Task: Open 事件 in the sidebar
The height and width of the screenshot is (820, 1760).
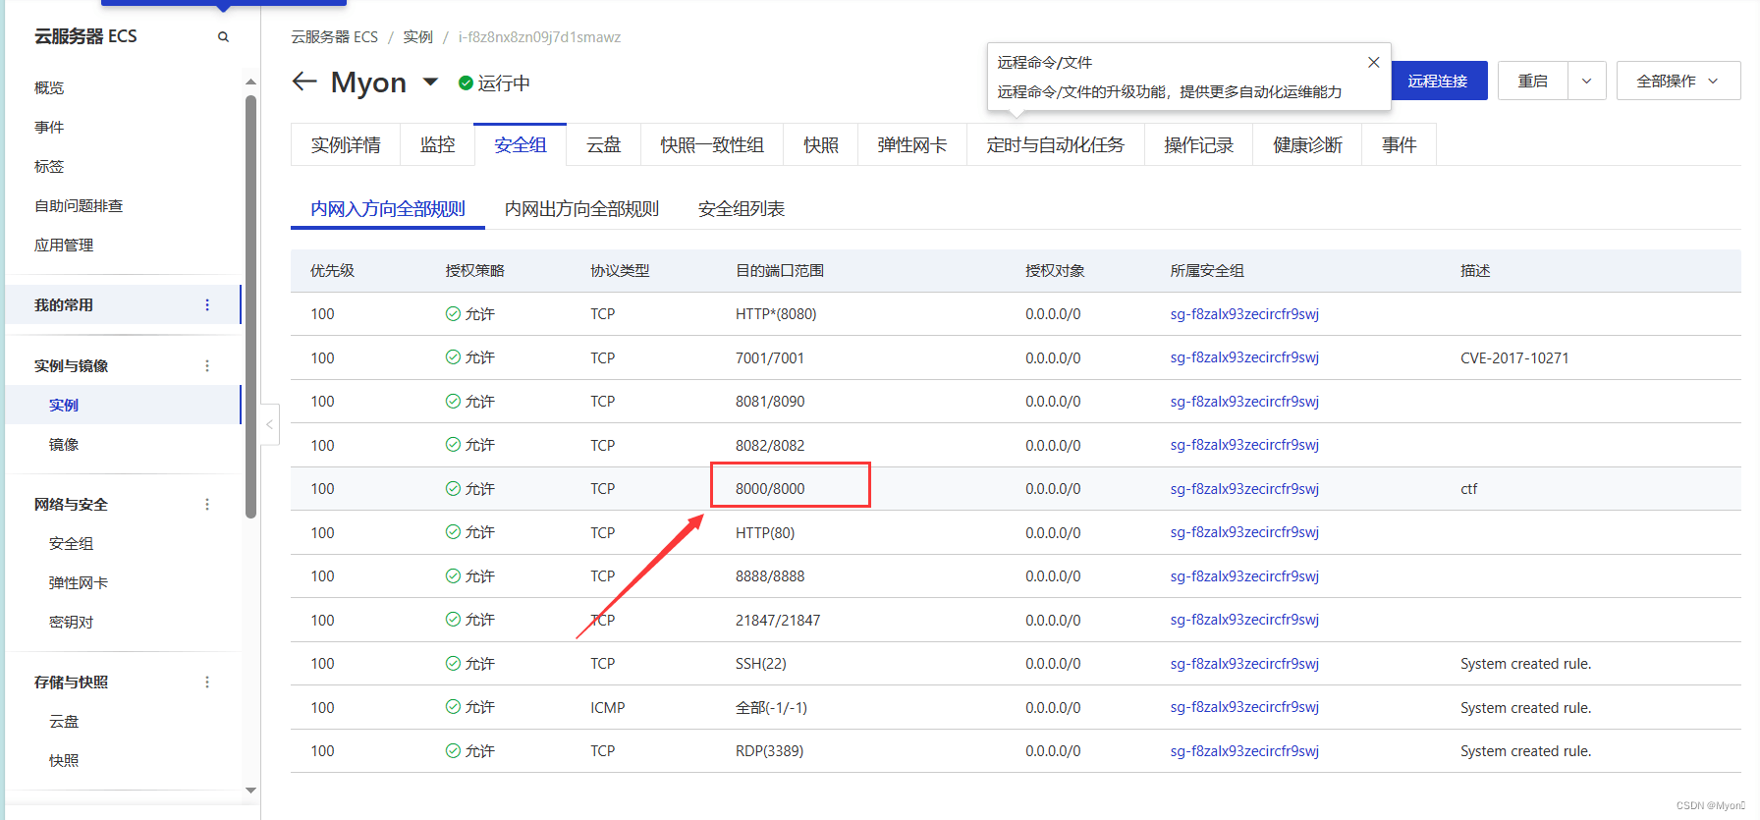Action: (49, 127)
